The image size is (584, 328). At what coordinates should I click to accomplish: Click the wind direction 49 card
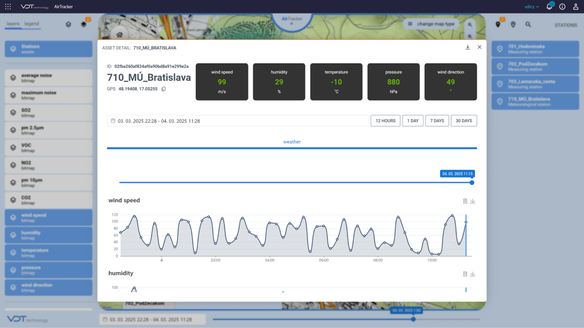point(451,82)
